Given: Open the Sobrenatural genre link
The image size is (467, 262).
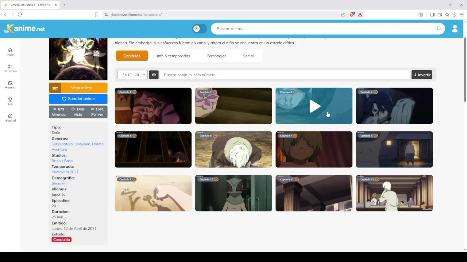Looking at the screenshot, I should tap(62, 144).
